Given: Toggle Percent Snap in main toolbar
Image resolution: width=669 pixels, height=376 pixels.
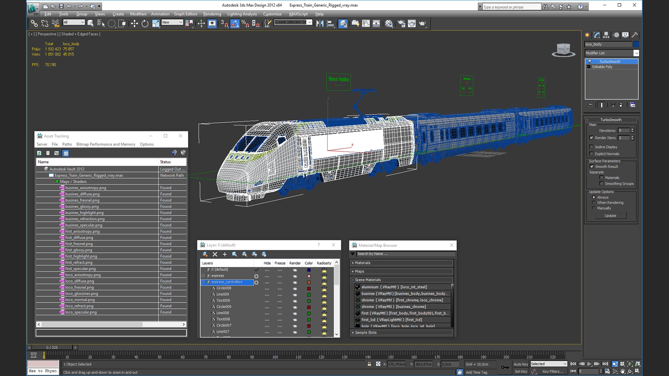Looking at the screenshot, I should click(245, 23).
